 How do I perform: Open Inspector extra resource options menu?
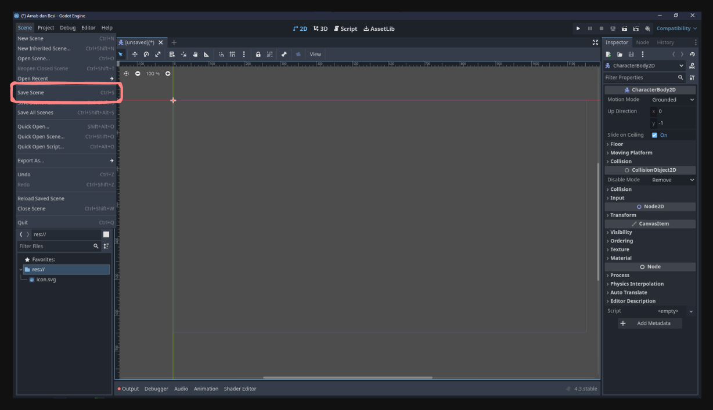643,54
